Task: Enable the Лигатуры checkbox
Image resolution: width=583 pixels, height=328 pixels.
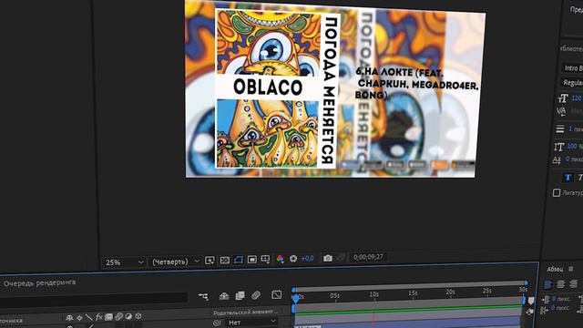Action: tap(557, 192)
